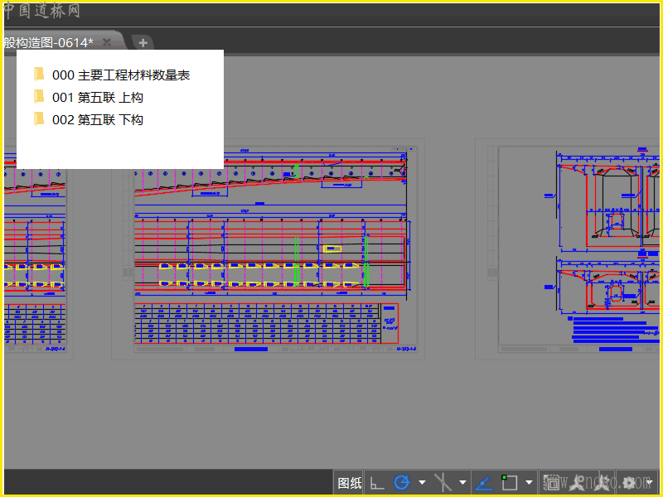This screenshot has height=497, width=663.
Task: Open folder 002 第五联 下构
Action: coord(98,120)
